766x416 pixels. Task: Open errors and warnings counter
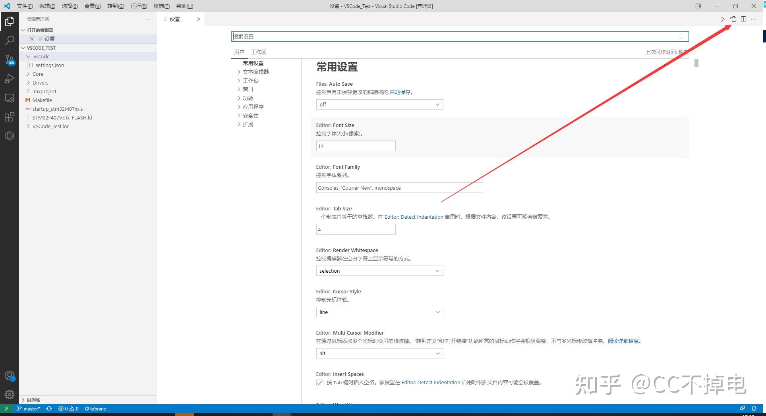pyautogui.click(x=68, y=408)
